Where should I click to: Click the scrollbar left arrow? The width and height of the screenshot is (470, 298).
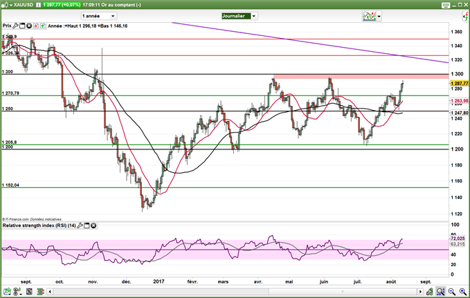coord(50,291)
